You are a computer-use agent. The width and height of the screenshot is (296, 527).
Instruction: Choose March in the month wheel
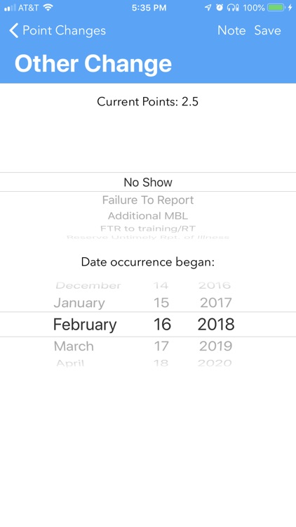[74, 346]
